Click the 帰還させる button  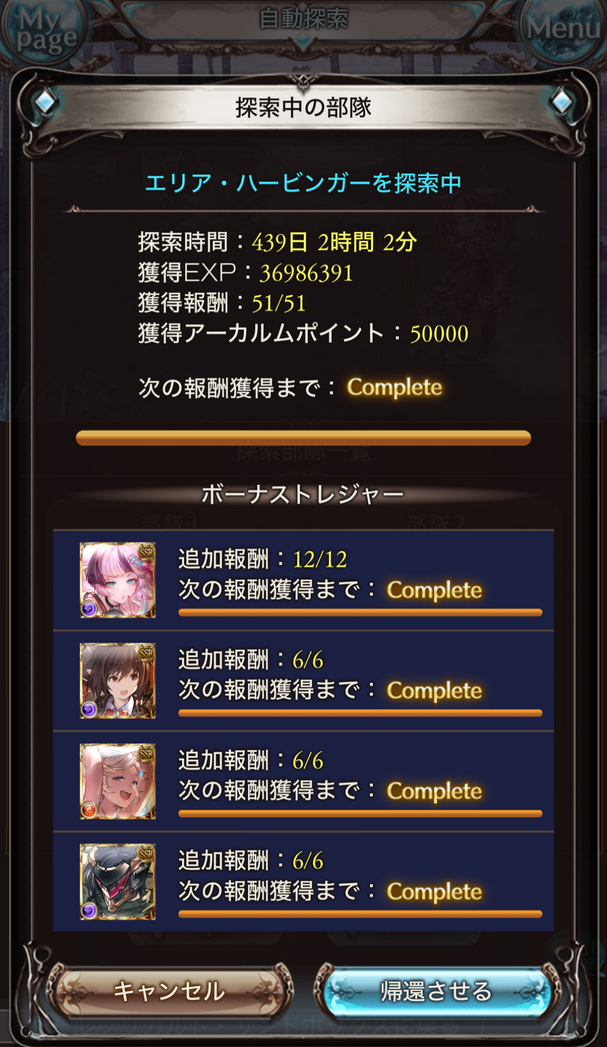[x=436, y=991]
